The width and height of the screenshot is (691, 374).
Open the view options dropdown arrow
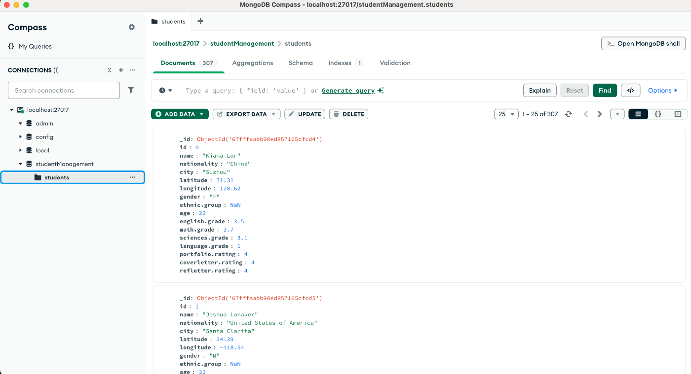pos(617,114)
